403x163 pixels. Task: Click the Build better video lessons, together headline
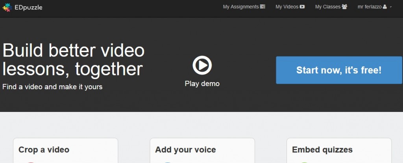click(73, 60)
